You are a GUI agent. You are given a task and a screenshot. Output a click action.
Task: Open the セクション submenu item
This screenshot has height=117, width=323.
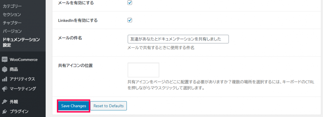[x=12, y=14]
